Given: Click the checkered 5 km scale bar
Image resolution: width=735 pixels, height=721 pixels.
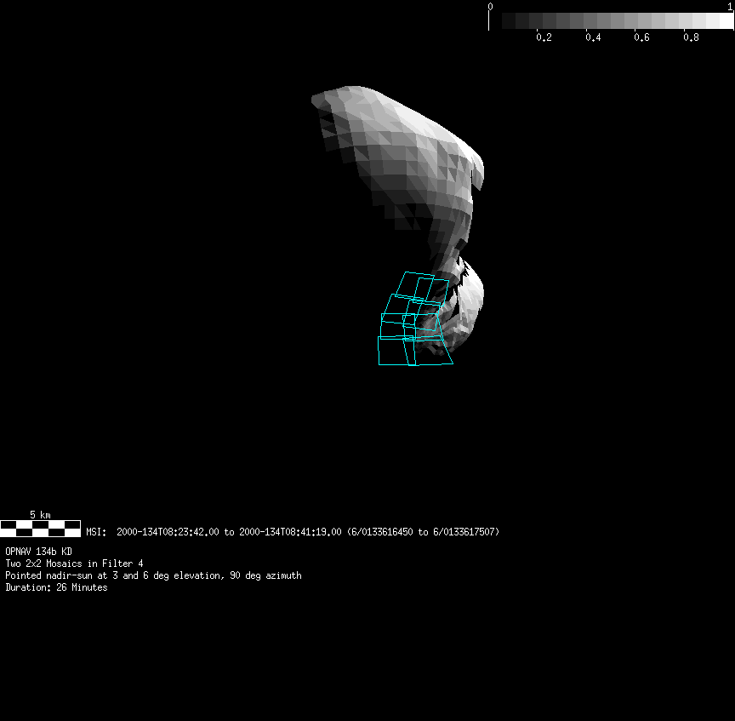Looking at the screenshot, I should (40, 528).
